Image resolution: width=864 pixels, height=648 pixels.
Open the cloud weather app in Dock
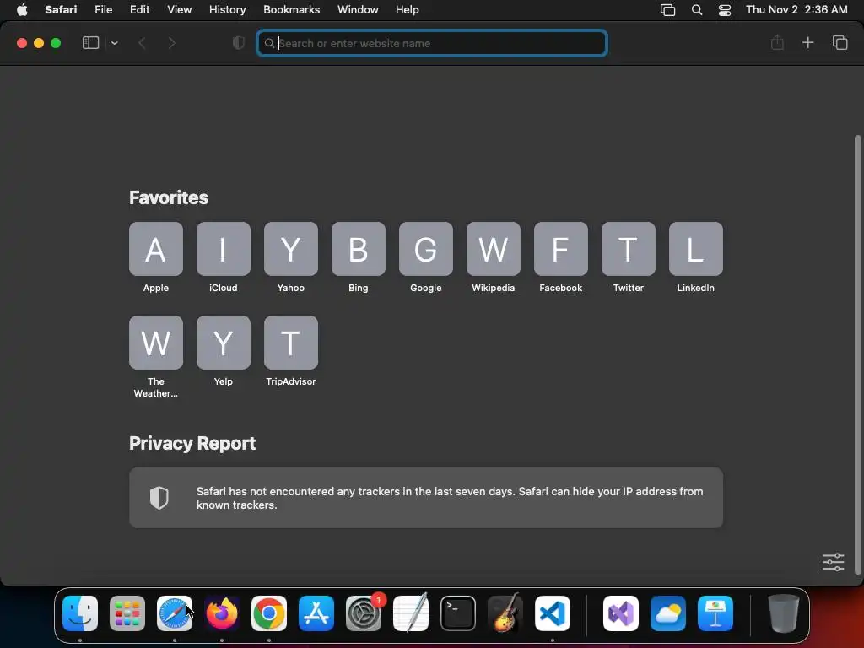pyautogui.click(x=668, y=613)
